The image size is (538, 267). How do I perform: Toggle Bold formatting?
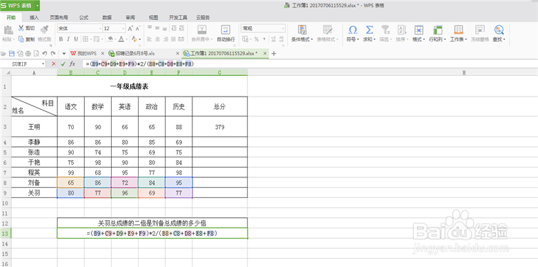point(61,39)
